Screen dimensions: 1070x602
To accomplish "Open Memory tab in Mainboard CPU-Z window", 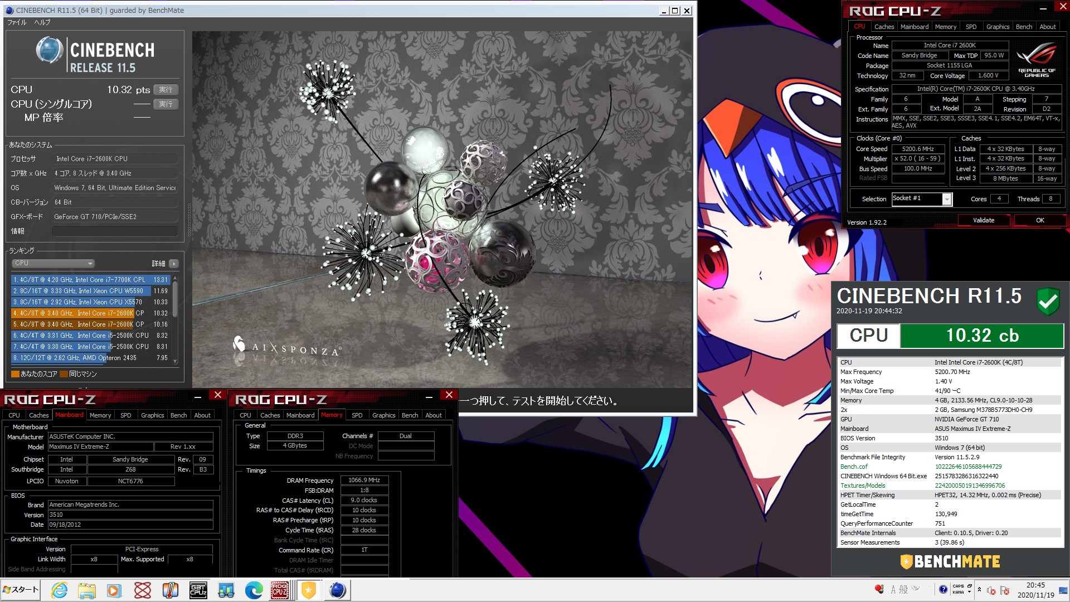I will click(100, 415).
